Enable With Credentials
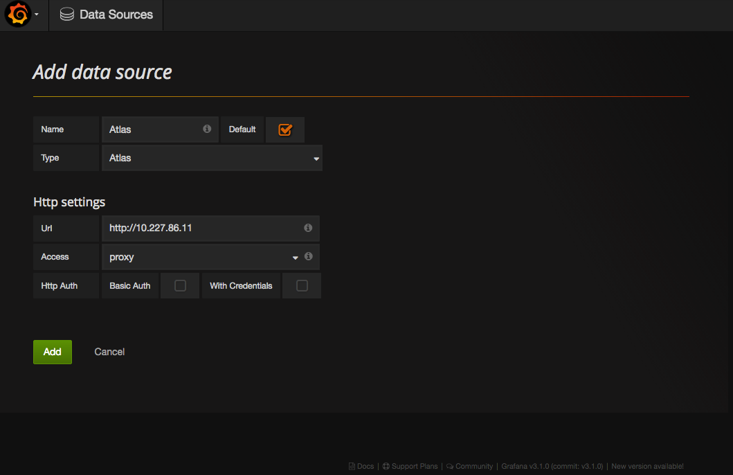 coord(301,285)
